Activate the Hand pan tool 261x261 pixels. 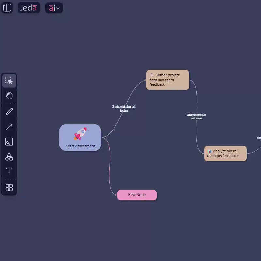[x=9, y=96]
